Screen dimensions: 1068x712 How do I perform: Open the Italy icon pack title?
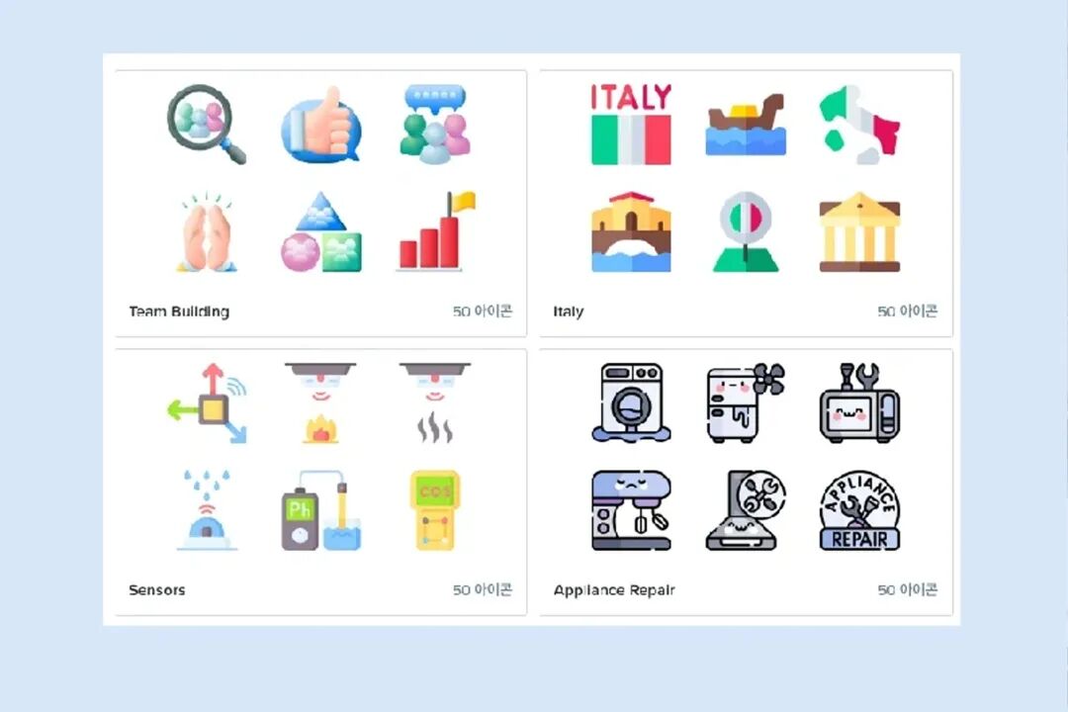tap(568, 311)
